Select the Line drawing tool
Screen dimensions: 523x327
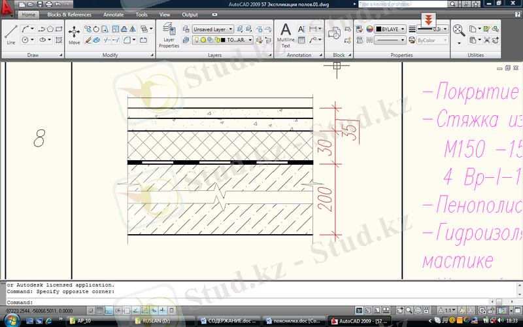click(11, 33)
